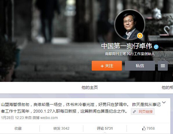Click the username 中国第一狗仔卓伟
Screen dimensions: 173x134
tap(127, 46)
